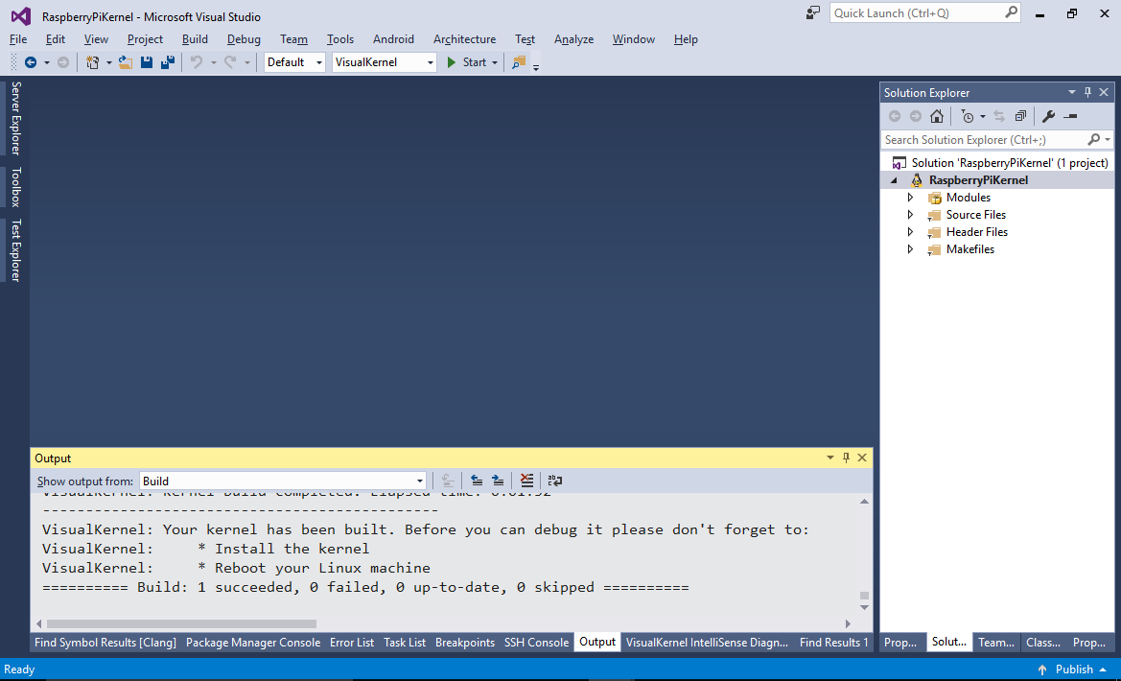
Task: Open the Analyze menu
Action: (x=574, y=39)
